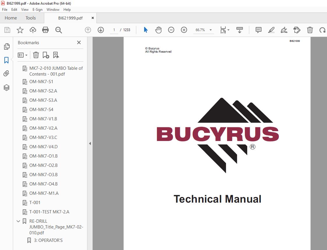The width and height of the screenshot is (327, 250).
Task: Add a new bookmark icon
Action: click(46, 55)
